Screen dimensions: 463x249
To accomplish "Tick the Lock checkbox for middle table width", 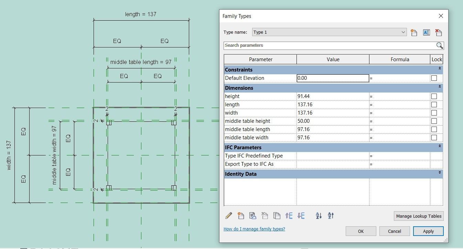I will (434, 138).
